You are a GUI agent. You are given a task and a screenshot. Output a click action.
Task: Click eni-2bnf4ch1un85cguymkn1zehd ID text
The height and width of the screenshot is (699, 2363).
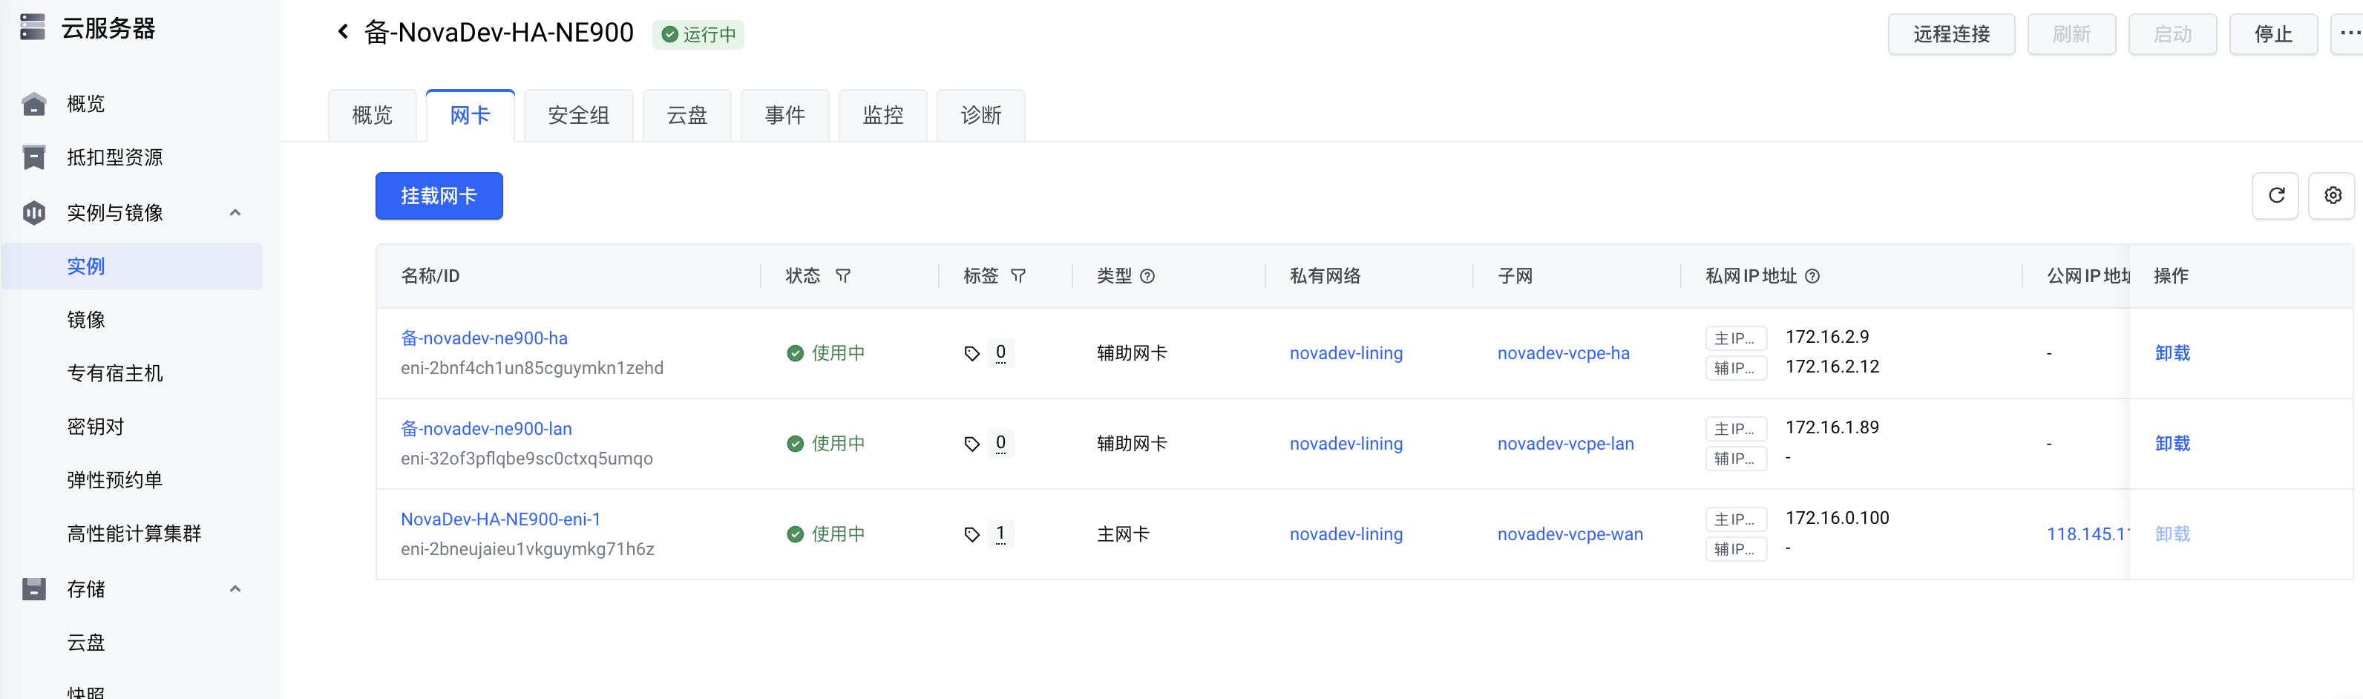coord(532,368)
